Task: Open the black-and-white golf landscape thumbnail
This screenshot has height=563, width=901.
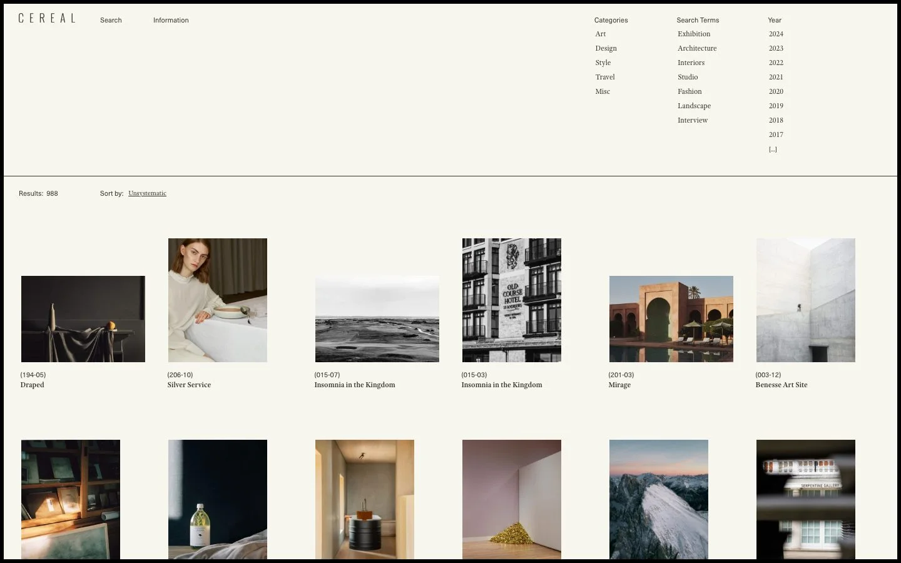Action: click(x=377, y=319)
